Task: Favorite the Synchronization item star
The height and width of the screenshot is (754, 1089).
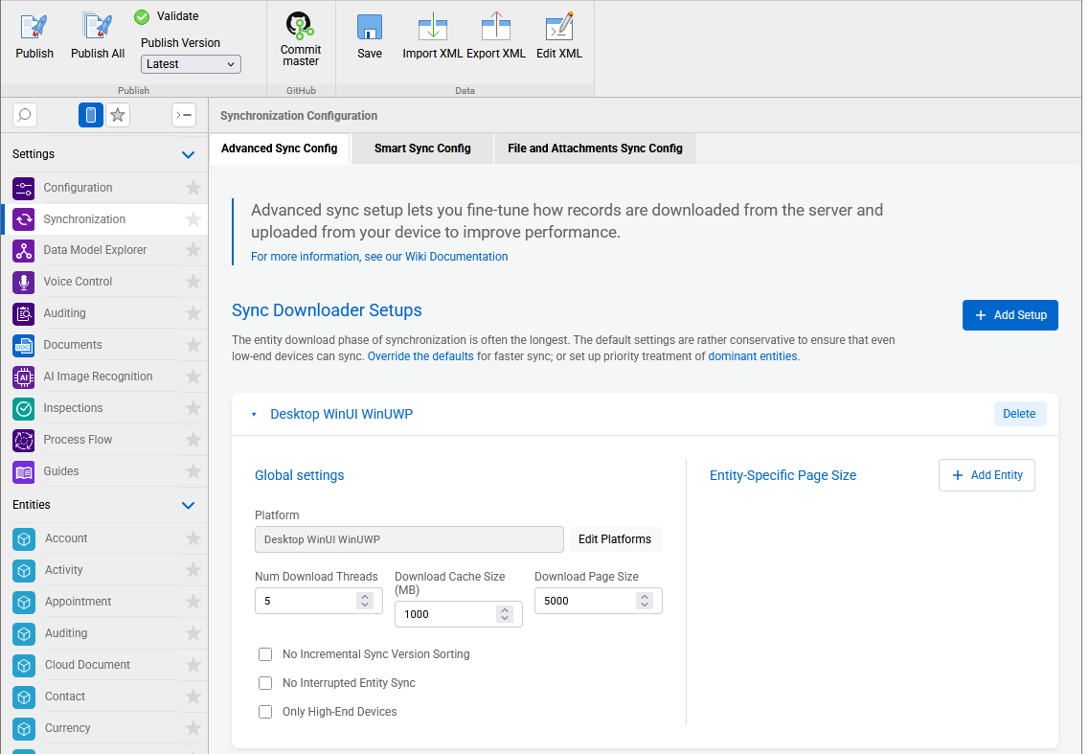Action: 193,219
